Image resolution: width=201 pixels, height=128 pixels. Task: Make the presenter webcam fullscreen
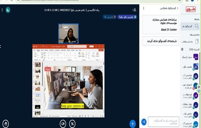[60, 26]
